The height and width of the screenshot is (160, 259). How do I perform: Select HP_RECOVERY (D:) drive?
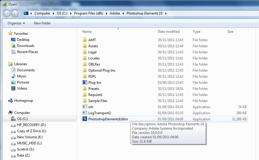click(x=32, y=125)
